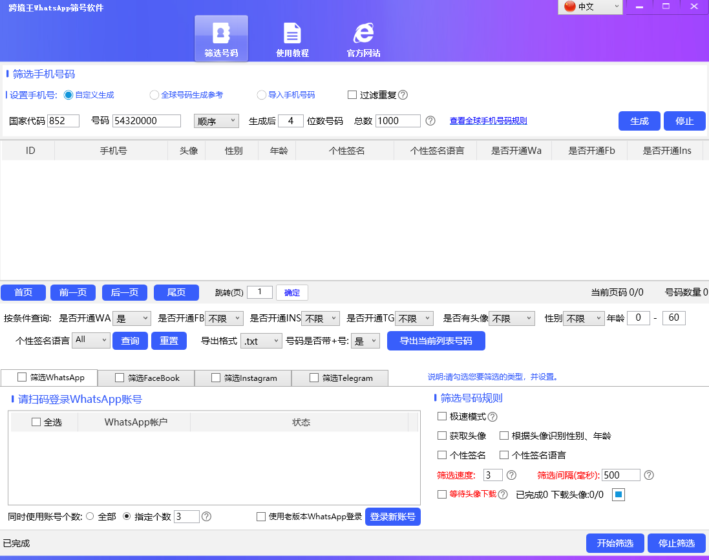Click the 开始筛选 button

615,543
